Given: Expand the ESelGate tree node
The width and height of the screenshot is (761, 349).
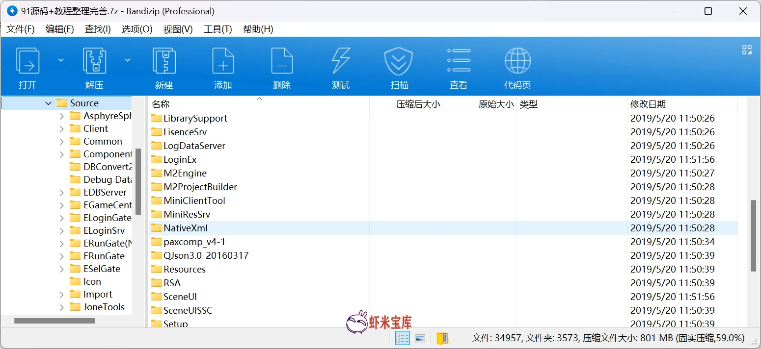Looking at the screenshot, I should [61, 269].
